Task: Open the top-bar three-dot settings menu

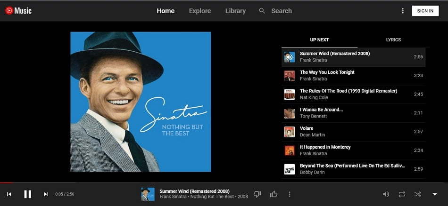Action: 403,11
